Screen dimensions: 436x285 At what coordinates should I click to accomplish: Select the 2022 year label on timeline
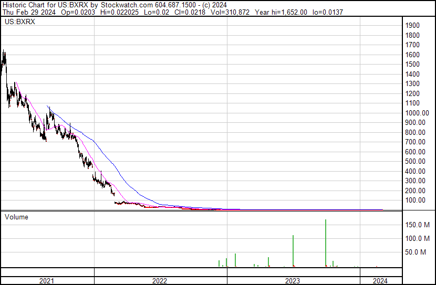(159, 281)
